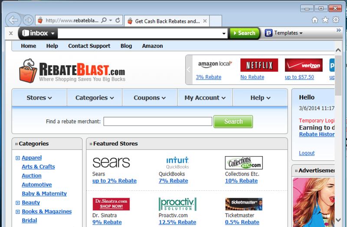Refresh the page using reload icon
The width and height of the screenshot is (347, 227).
coord(118,20)
